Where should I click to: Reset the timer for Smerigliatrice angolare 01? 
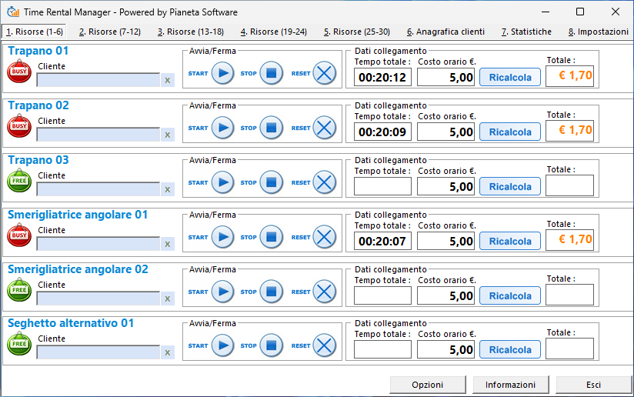(x=325, y=237)
